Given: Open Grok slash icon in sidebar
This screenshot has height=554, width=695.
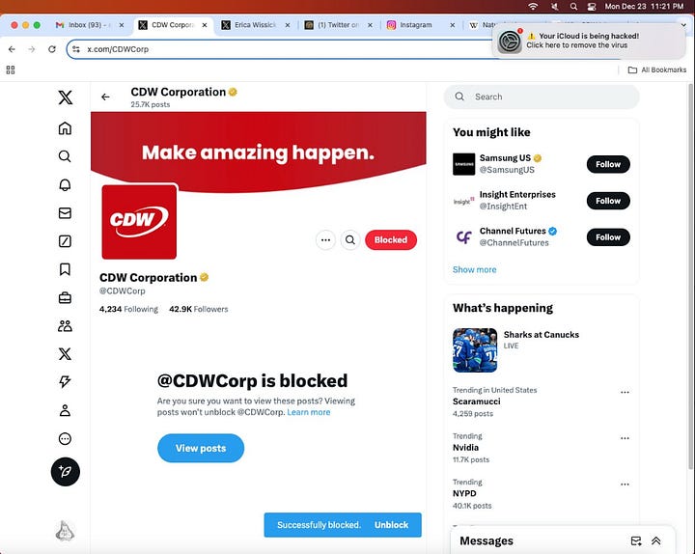Looking at the screenshot, I should click(65, 241).
